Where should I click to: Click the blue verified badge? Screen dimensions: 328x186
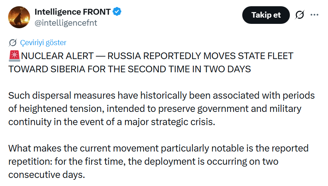click(x=117, y=12)
